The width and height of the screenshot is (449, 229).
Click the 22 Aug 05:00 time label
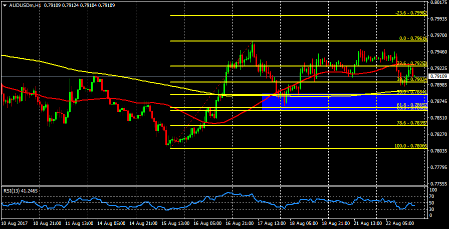click(x=399, y=224)
